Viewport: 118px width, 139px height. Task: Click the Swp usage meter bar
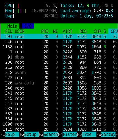tap(31, 16)
